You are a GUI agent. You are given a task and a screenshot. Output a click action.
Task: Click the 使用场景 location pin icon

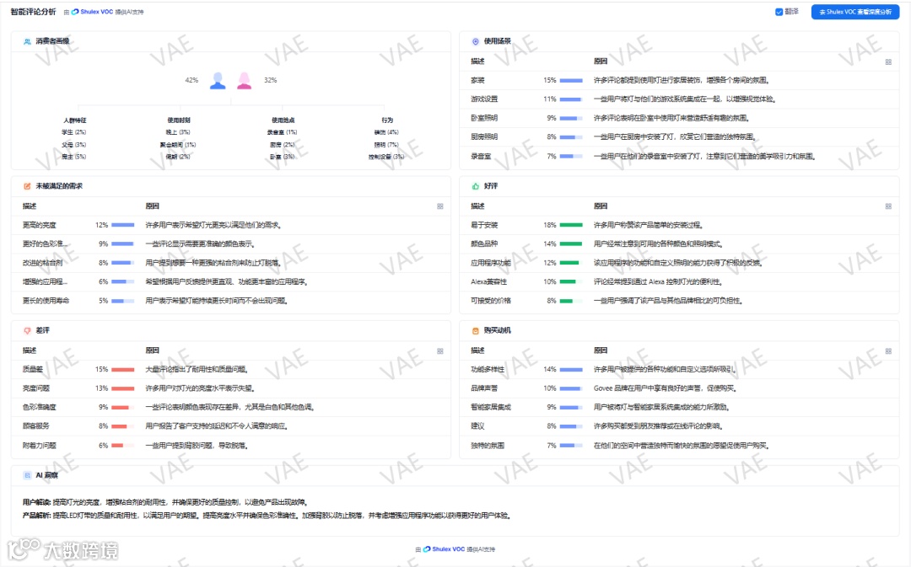pyautogui.click(x=475, y=41)
